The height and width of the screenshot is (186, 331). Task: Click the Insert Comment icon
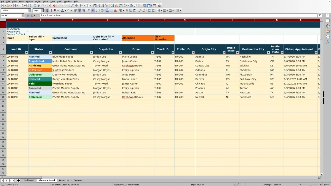pos(135,6)
